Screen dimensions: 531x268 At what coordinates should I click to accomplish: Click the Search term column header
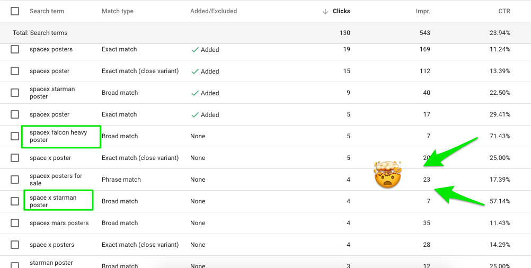tap(47, 11)
